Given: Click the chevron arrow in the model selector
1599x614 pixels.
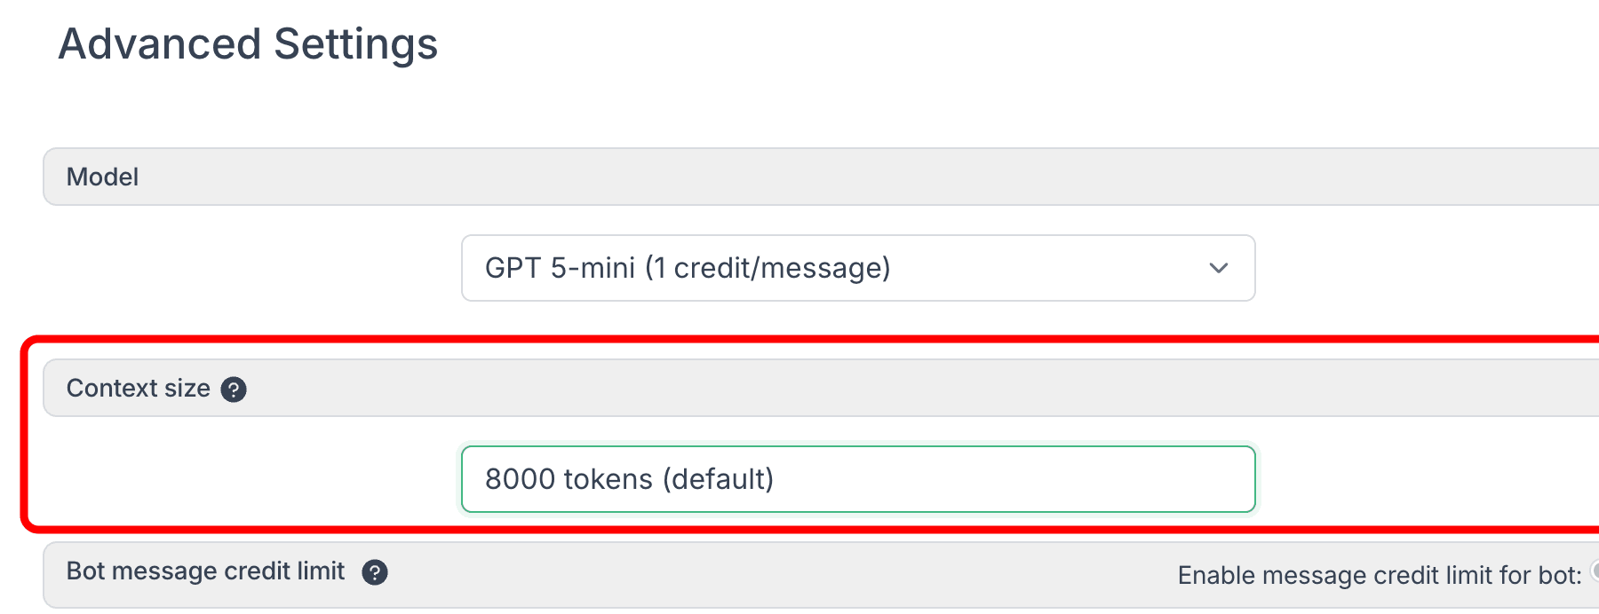Looking at the screenshot, I should point(1218,268).
